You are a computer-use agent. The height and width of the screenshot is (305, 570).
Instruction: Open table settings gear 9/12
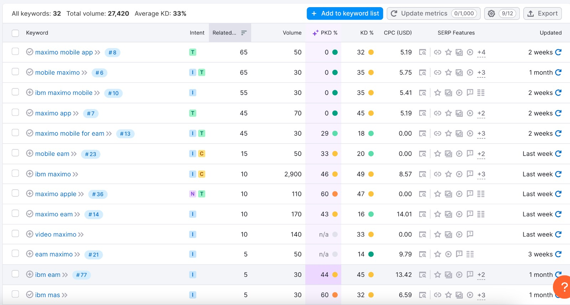pyautogui.click(x=502, y=14)
